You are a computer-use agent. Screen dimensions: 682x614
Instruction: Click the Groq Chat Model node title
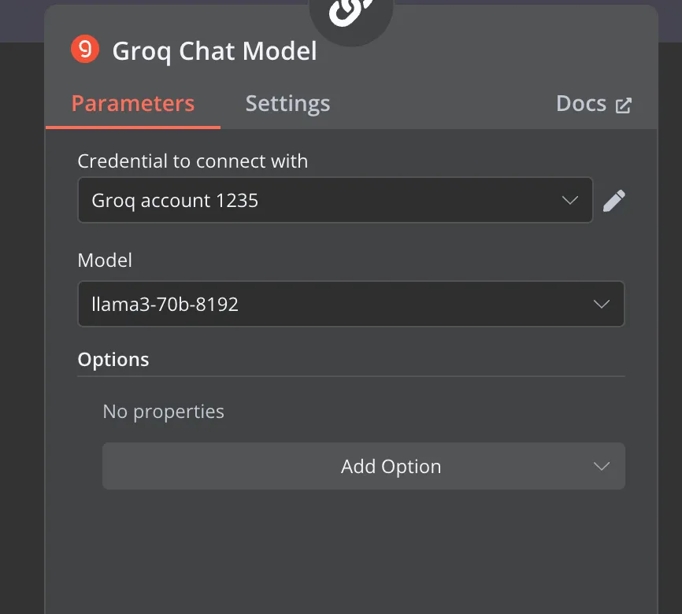tap(214, 51)
